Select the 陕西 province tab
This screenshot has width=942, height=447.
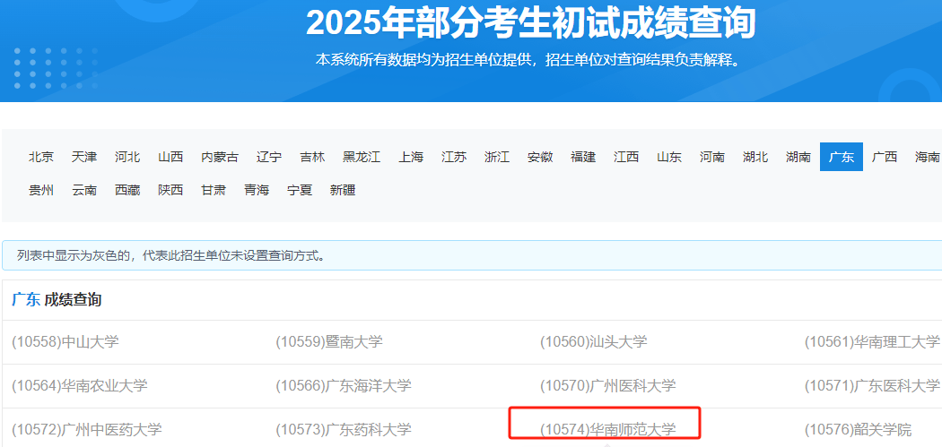[x=170, y=191]
